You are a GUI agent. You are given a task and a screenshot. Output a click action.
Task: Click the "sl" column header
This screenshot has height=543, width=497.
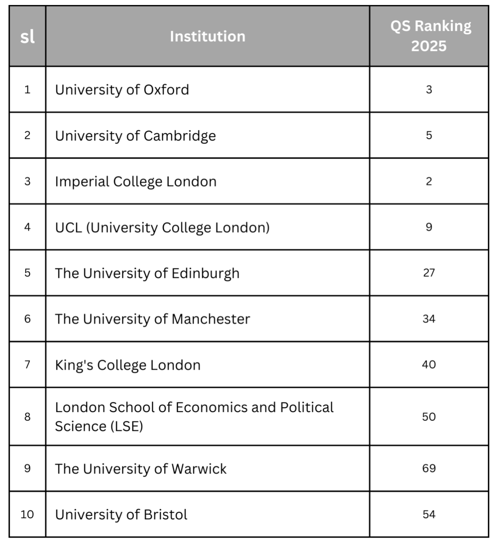click(x=27, y=36)
